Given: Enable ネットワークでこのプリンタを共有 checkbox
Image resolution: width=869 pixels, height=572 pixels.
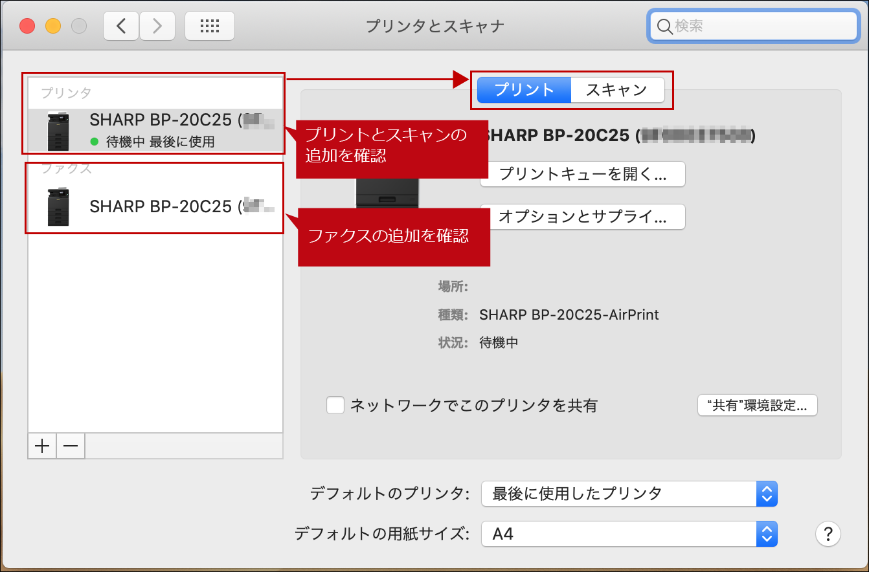Looking at the screenshot, I should tap(335, 406).
